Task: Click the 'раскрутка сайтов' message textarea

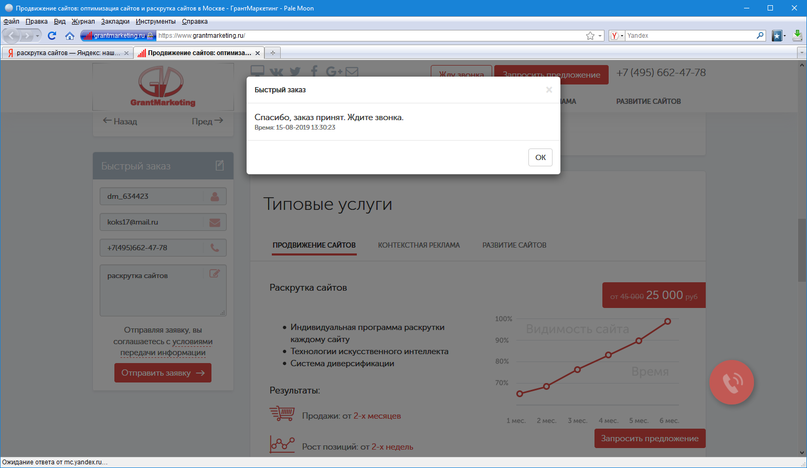Action: coord(163,290)
